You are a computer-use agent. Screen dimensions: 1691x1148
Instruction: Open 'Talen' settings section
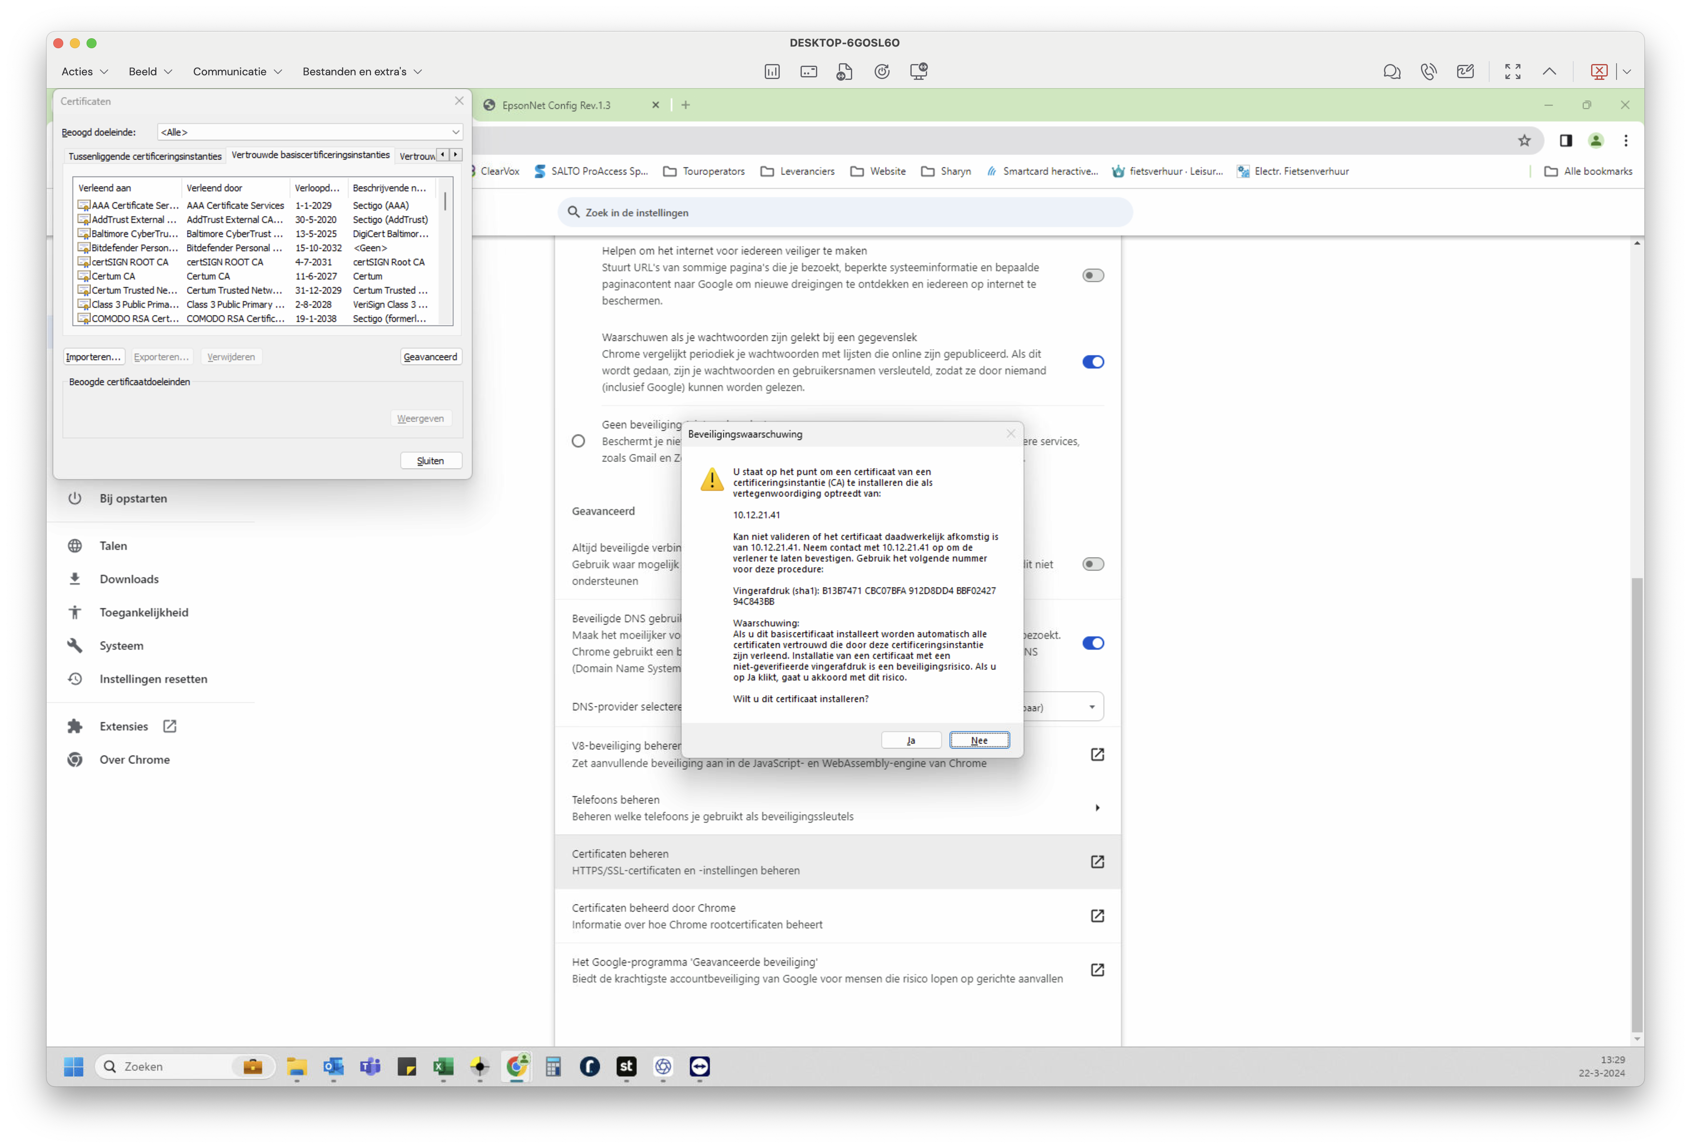click(113, 546)
